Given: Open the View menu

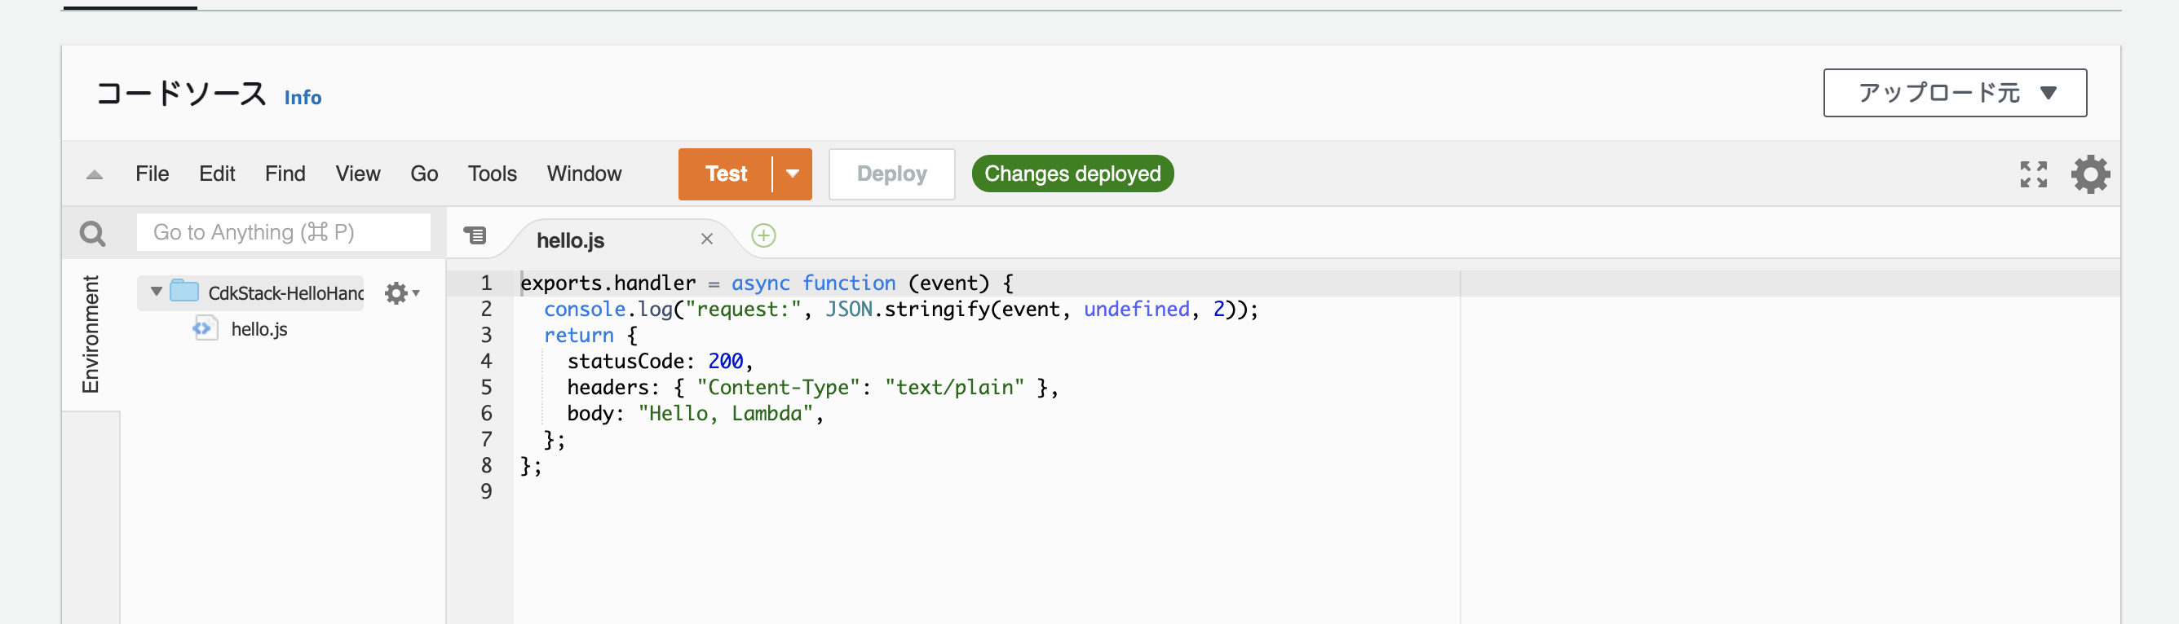Looking at the screenshot, I should 358,174.
